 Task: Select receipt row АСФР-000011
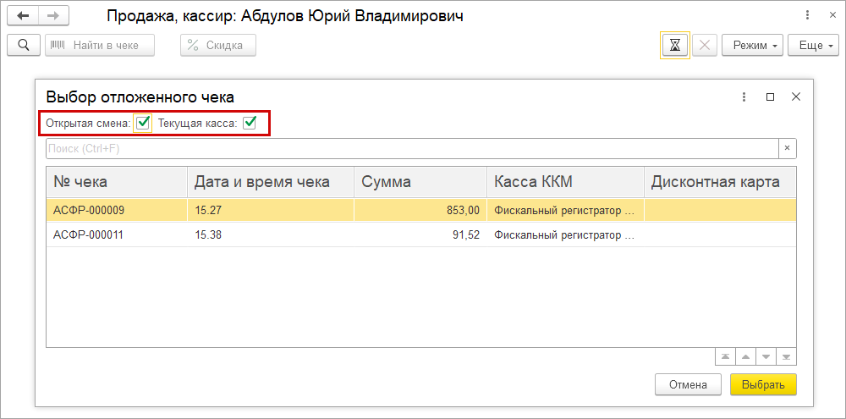click(x=89, y=234)
